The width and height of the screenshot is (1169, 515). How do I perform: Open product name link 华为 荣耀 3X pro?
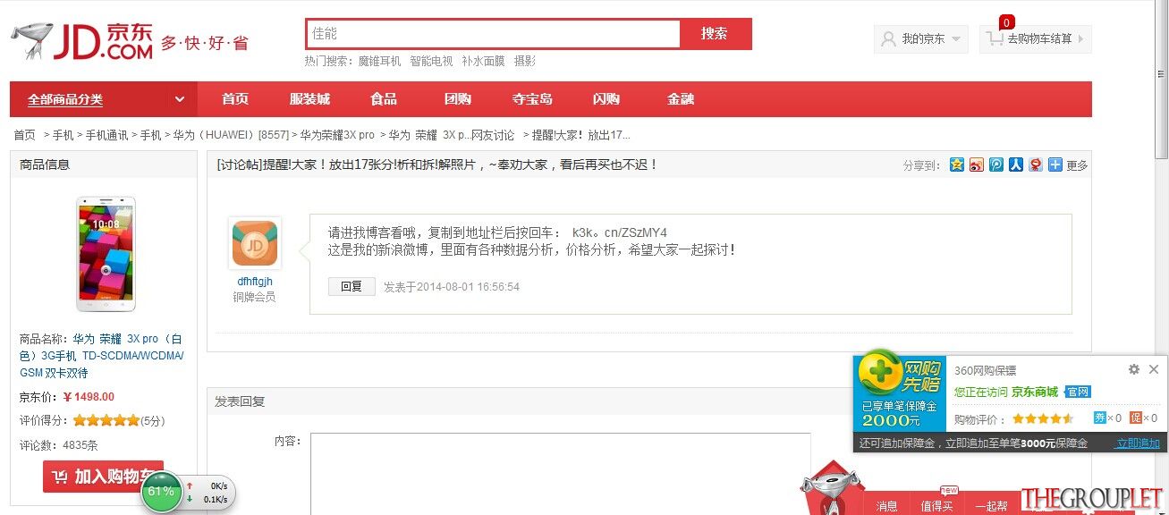point(101,356)
